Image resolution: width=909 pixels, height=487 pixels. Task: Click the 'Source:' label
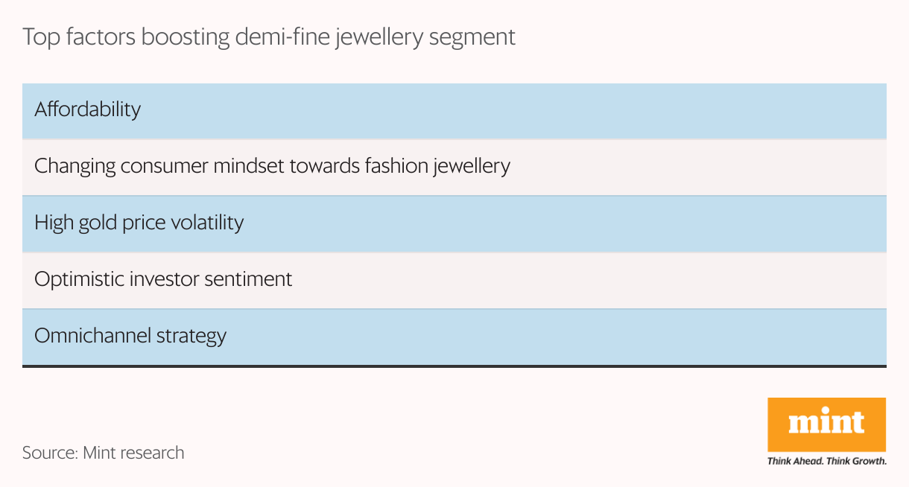click(49, 452)
